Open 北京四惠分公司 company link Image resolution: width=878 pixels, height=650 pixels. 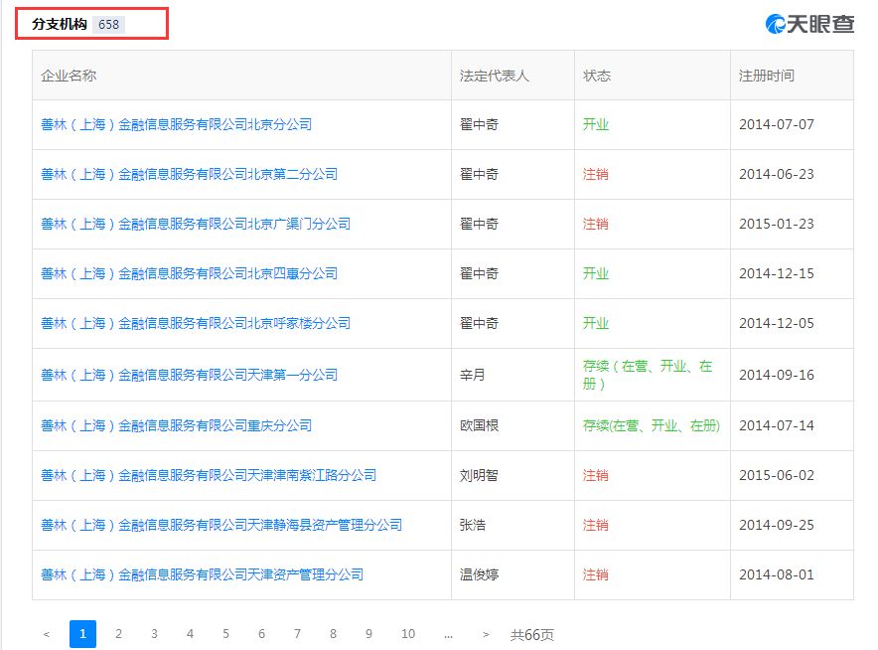pyautogui.click(x=190, y=274)
